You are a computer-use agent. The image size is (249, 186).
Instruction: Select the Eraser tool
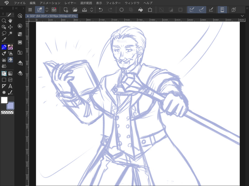click(10, 60)
